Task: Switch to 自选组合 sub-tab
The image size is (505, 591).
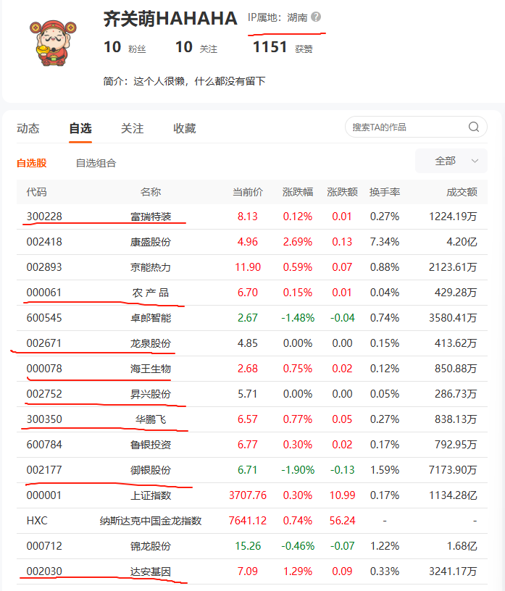Action: pos(96,163)
